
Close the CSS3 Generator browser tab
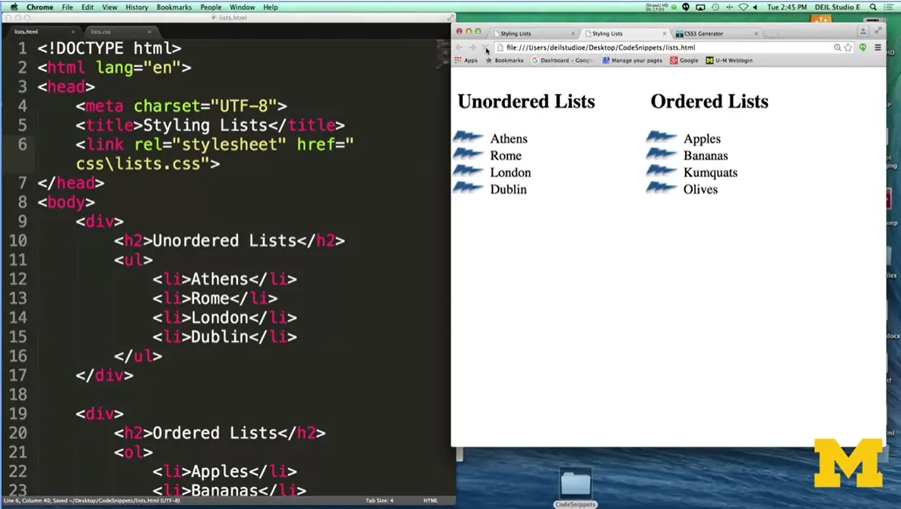[756, 33]
